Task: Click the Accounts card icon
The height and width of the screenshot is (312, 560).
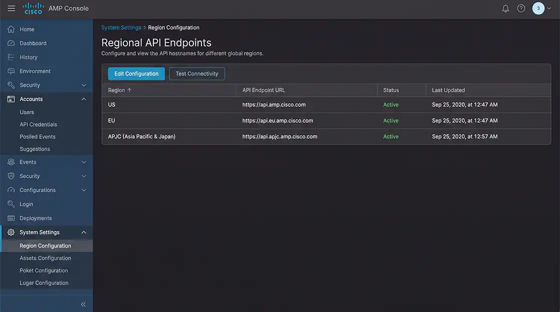Action: 11,99
